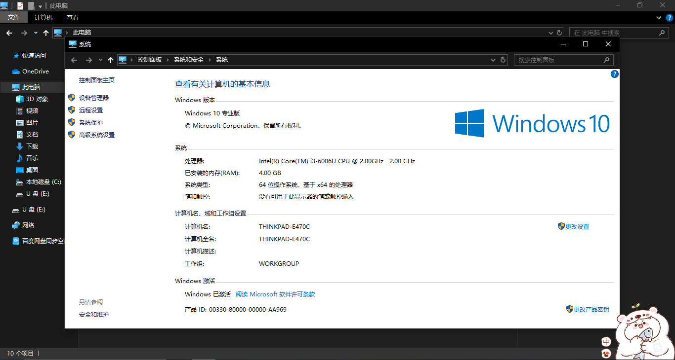Expand File Explorer address history dropdown
The width and height of the screenshot is (675, 360).
[x=551, y=33]
